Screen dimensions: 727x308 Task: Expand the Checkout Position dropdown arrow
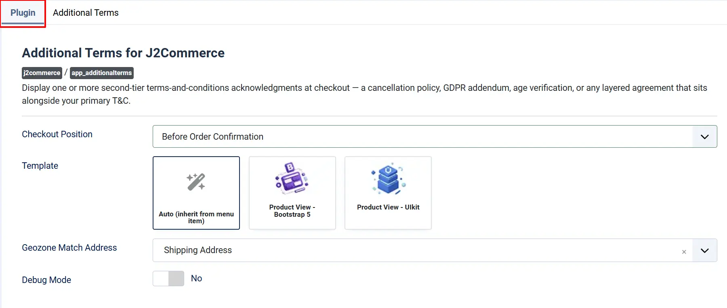click(704, 136)
